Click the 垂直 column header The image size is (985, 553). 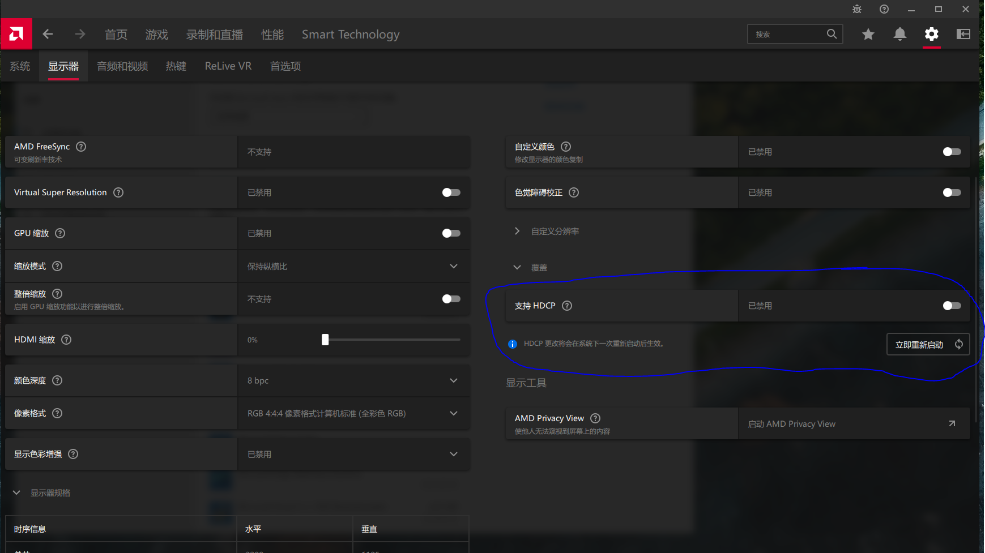click(x=369, y=529)
